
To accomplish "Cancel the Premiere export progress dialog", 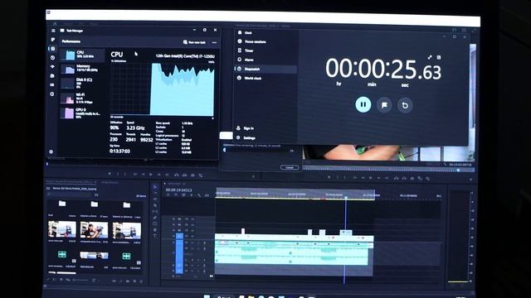I will pos(290,167).
